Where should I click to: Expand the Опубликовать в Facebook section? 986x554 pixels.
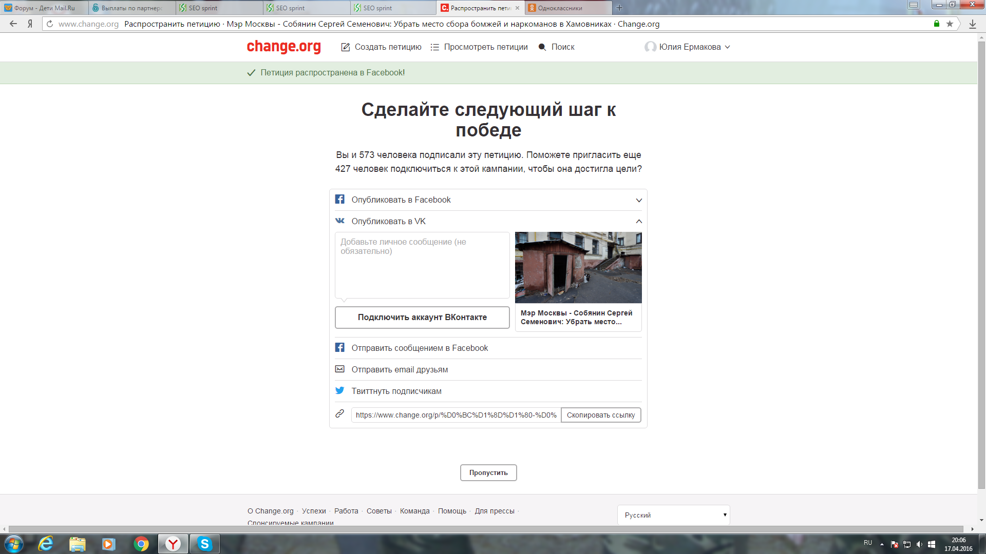tap(638, 200)
